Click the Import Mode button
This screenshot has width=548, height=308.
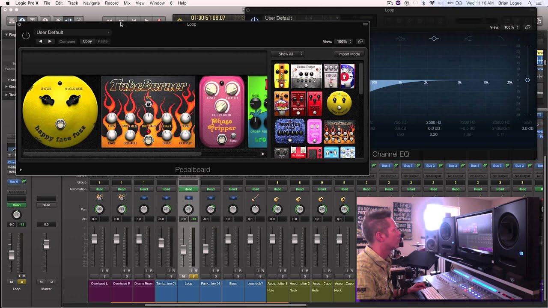tap(349, 54)
